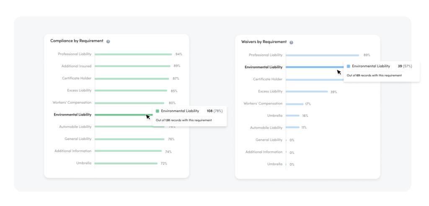Image resolution: width=429 pixels, height=206 pixels.
Task: Select Umbrella 16% waiver bar
Action: pyautogui.click(x=292, y=116)
